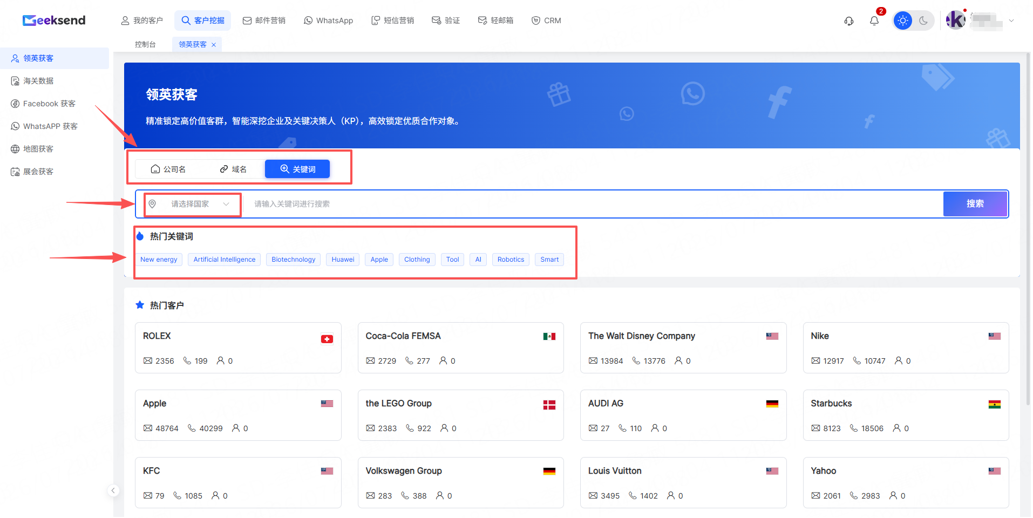Open the AUDI AG customer card
Image resolution: width=1033 pixels, height=518 pixels.
(x=683, y=415)
